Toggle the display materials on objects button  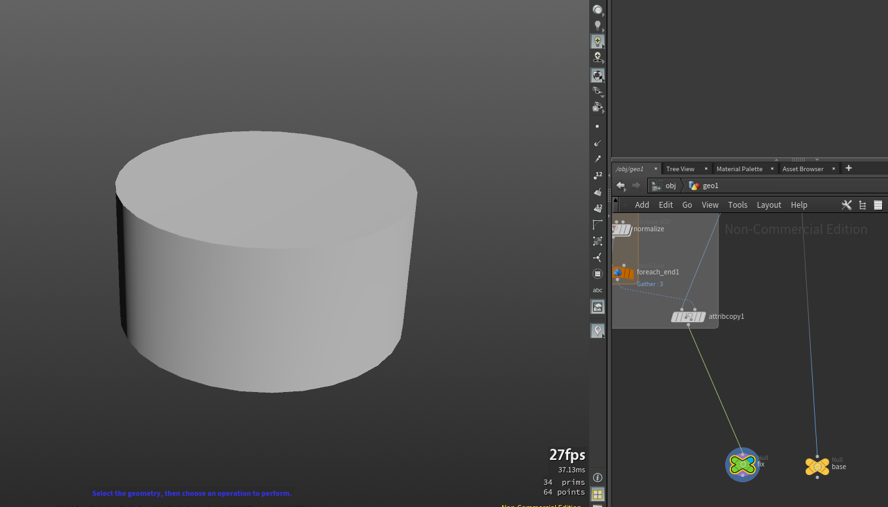[x=597, y=75]
